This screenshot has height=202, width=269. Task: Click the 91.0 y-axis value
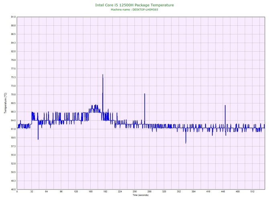coord(13,17)
